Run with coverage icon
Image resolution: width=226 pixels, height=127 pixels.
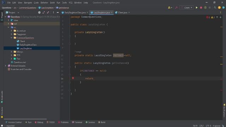click(x=205, y=8)
